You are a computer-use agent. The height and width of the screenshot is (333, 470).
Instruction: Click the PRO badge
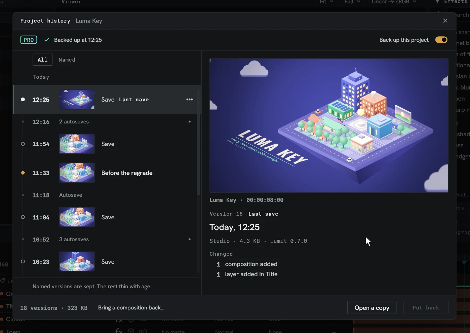coord(29,40)
